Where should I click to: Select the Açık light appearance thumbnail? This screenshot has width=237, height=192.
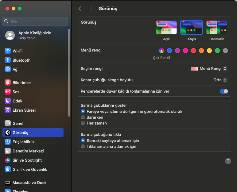point(166,28)
